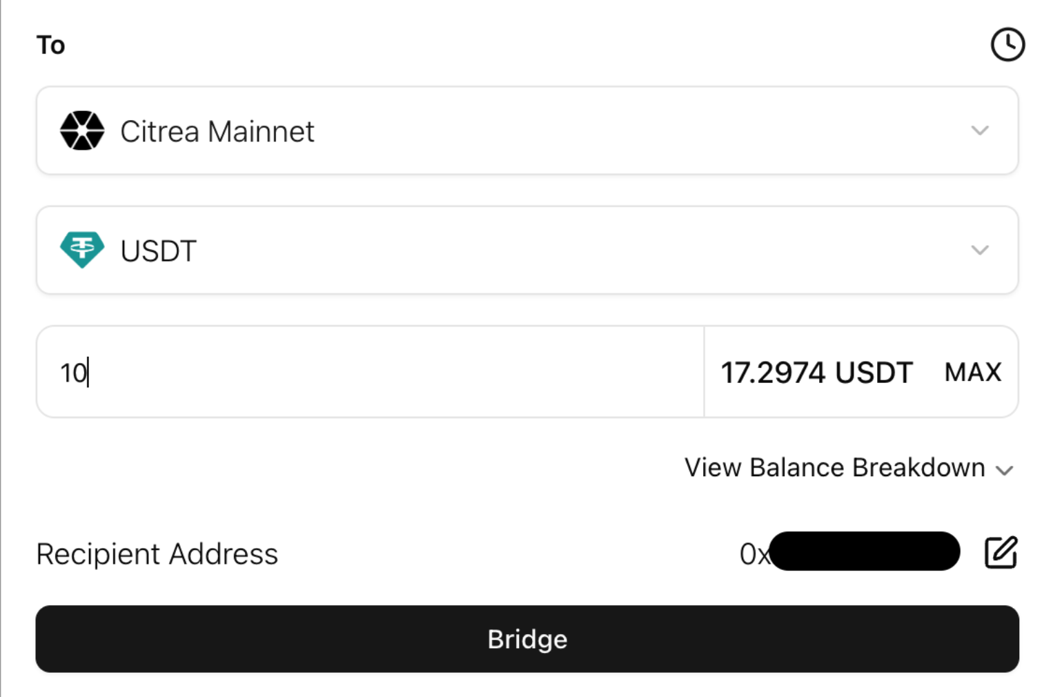1042x697 pixels.
Task: Click the USDT unit beside the balance
Action: (874, 373)
